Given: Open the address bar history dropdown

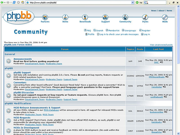Looking at the screenshot, I should point(132,3).
